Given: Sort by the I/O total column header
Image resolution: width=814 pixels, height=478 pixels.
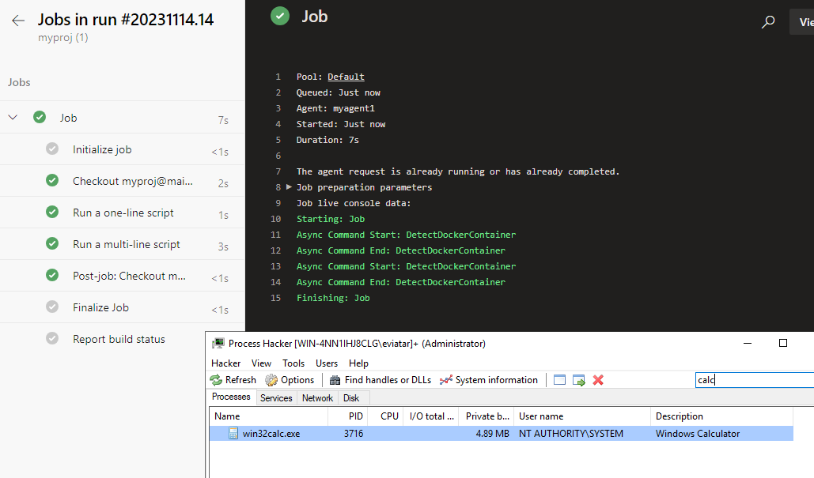Looking at the screenshot, I should click(431, 416).
